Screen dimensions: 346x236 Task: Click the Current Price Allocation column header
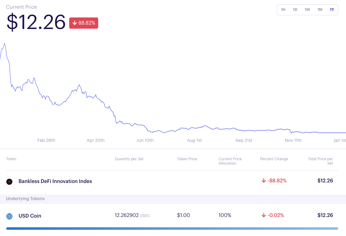pos(230,161)
